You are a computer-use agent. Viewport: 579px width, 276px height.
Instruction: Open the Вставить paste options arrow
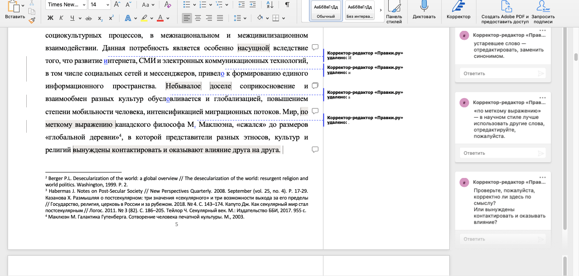point(22,5)
